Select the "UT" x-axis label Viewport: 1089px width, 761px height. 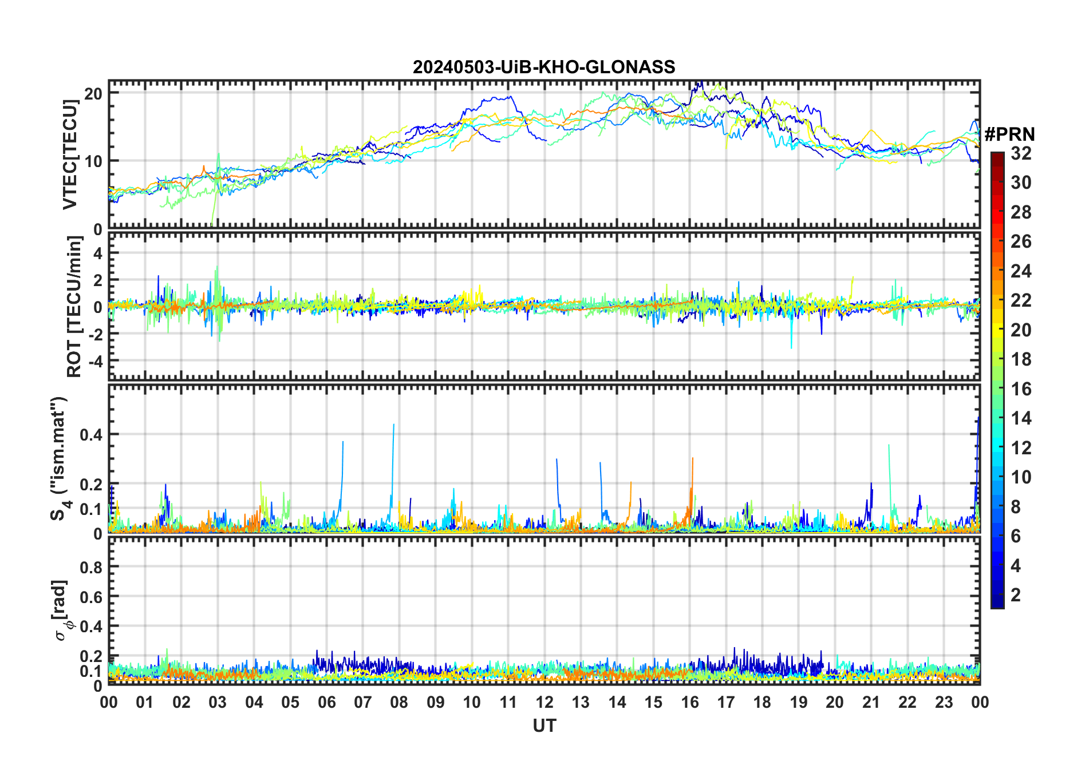click(x=544, y=726)
